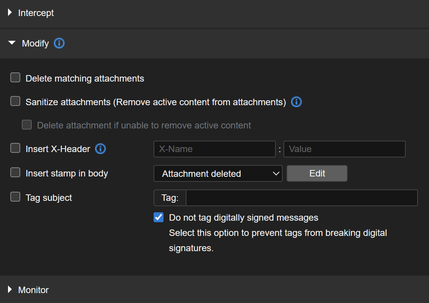The image size is (429, 303).
Task: Open the Sanitize attachments info icon
Action: tap(296, 102)
